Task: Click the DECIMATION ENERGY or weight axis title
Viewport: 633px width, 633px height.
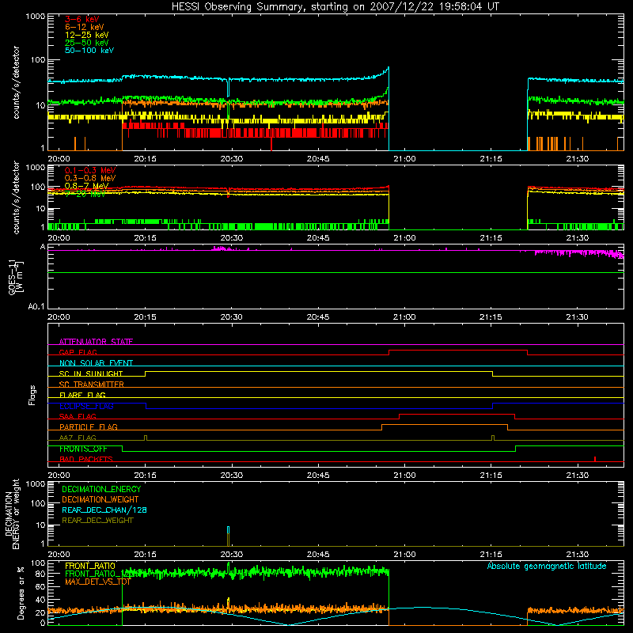Action: tap(12, 514)
